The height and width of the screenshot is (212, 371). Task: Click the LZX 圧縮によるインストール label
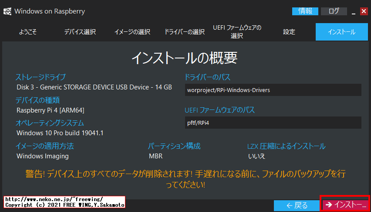point(286,146)
